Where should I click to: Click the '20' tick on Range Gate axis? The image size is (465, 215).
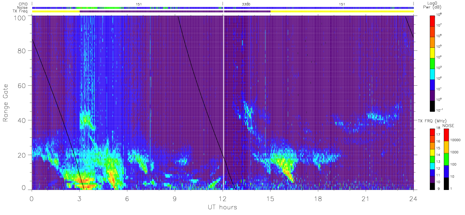click(x=22, y=155)
